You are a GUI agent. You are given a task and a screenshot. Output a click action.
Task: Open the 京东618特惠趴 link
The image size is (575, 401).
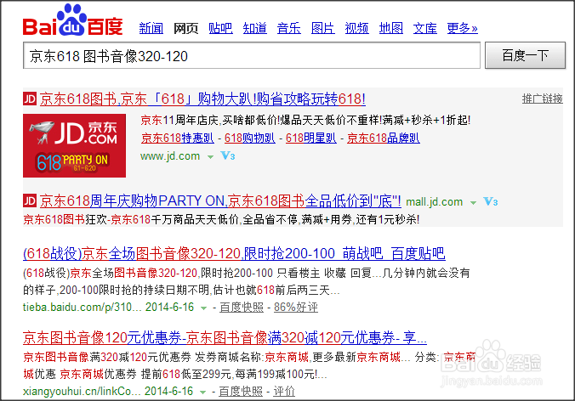click(178, 138)
